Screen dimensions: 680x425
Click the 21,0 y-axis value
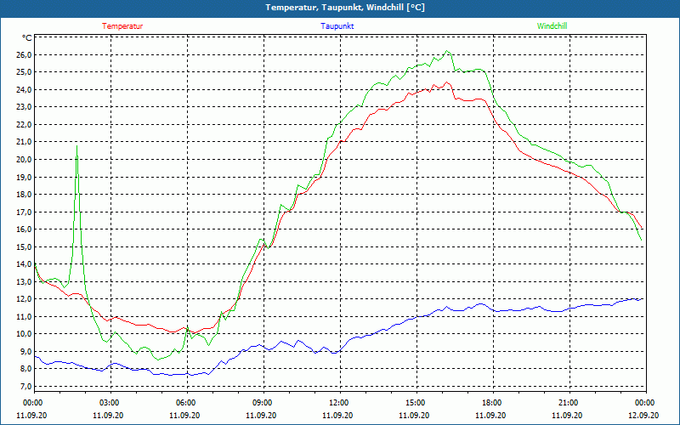tap(25, 142)
